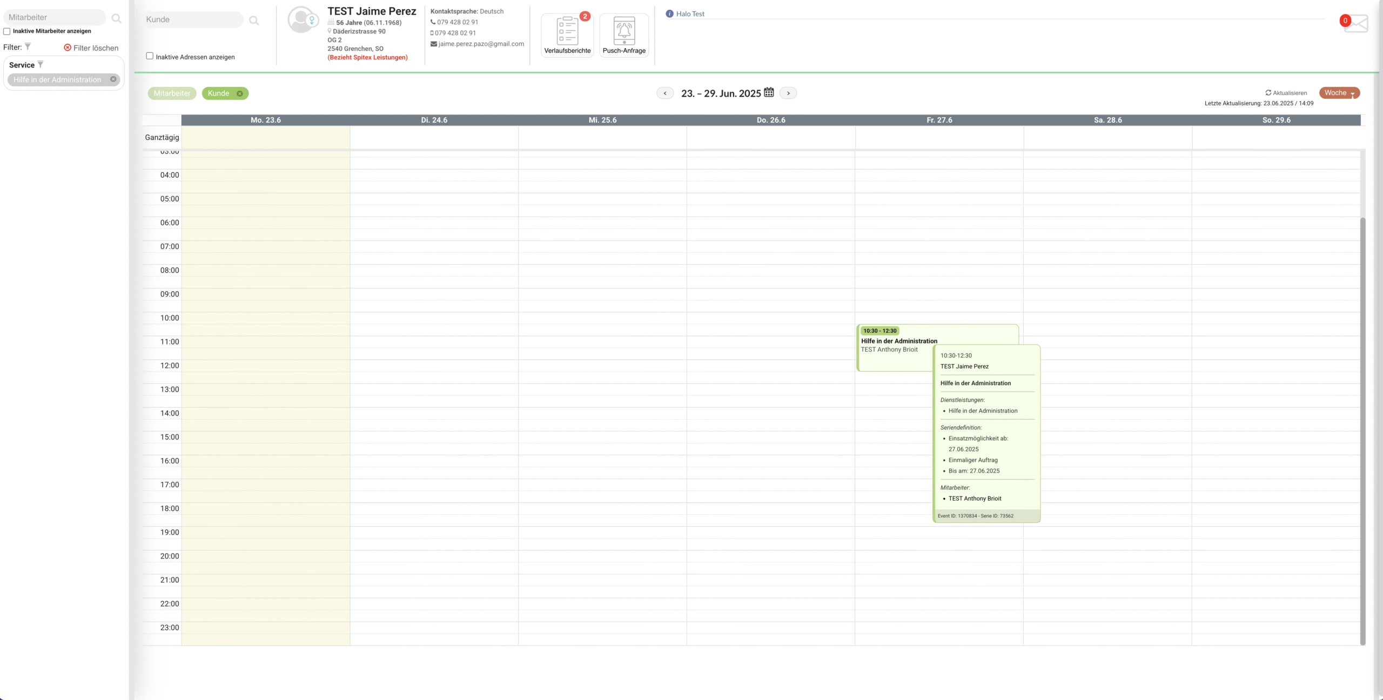Image resolution: width=1383 pixels, height=700 pixels.
Task: Open the calendar date picker icon
Action: pyautogui.click(x=769, y=93)
